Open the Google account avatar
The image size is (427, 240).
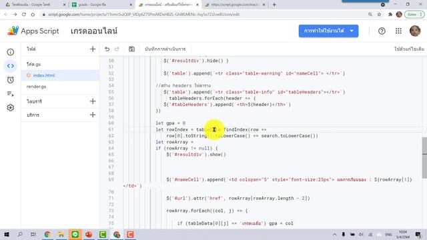pyautogui.click(x=415, y=31)
